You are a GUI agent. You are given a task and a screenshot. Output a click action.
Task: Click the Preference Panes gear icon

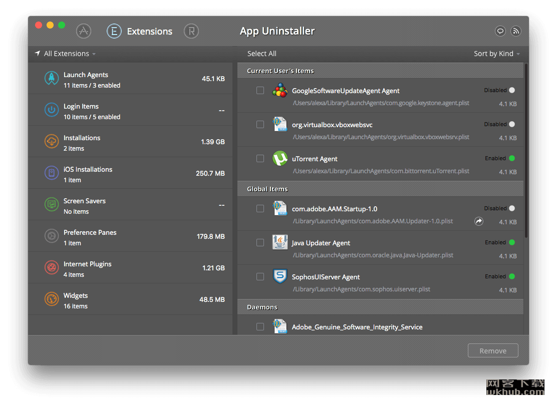point(52,236)
